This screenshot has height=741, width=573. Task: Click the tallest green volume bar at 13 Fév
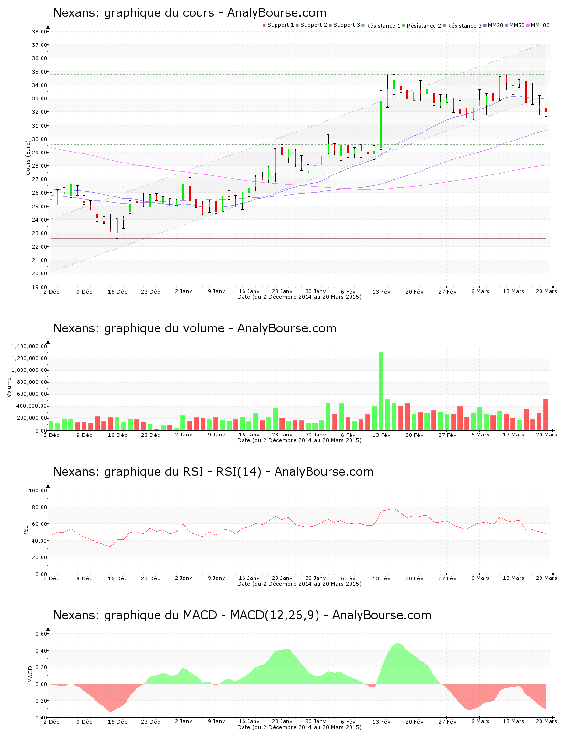381,392
